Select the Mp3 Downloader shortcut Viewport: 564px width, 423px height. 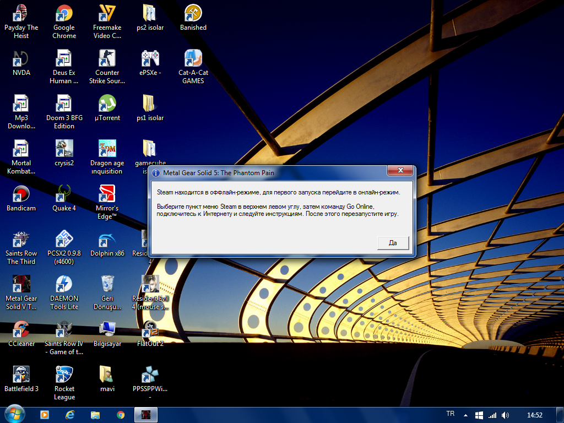pyautogui.click(x=21, y=112)
